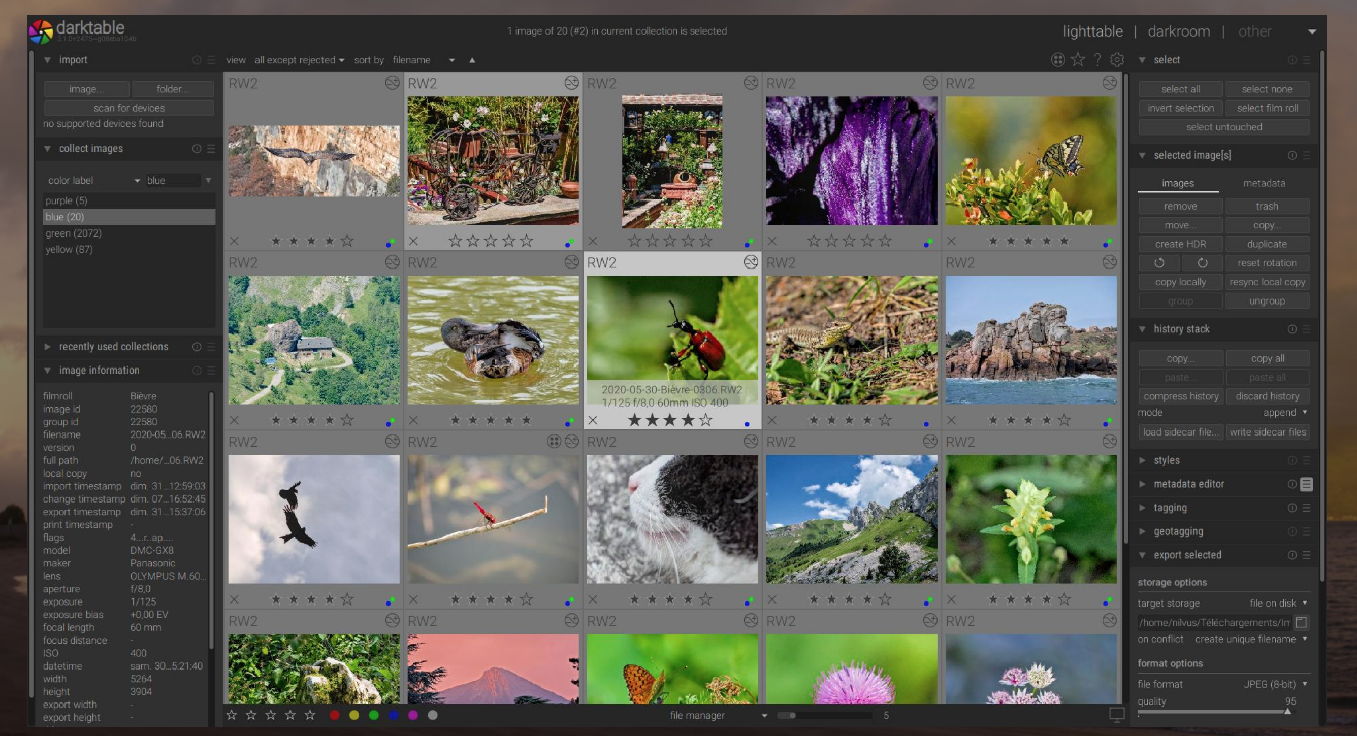Toggle first star on garden cart image

(x=455, y=241)
